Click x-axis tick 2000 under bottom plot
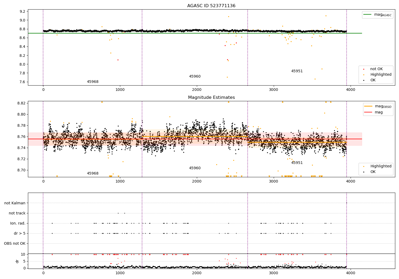399x279 pixels. [197, 273]
